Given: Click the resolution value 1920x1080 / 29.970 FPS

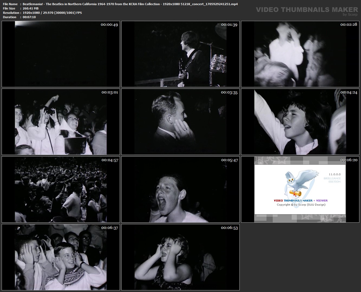Looking at the screenshot, I should coord(52,13).
